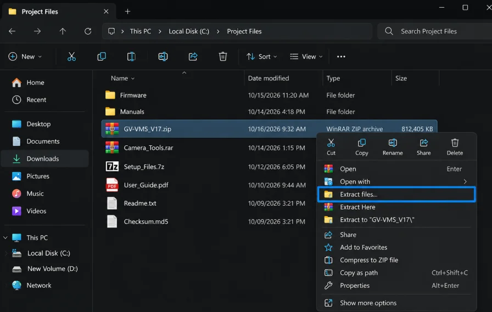Viewport: 492px width, 312px height.
Task: Select Cut in the context menu
Action: 331,148
